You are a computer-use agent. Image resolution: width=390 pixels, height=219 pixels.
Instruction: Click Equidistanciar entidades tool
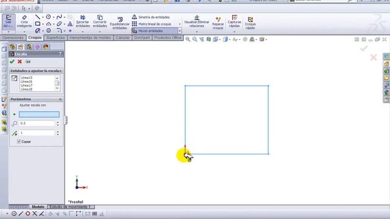tap(119, 23)
